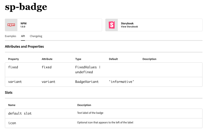Click the Storybook logo icon
208x134 pixels.
pos(112,25)
